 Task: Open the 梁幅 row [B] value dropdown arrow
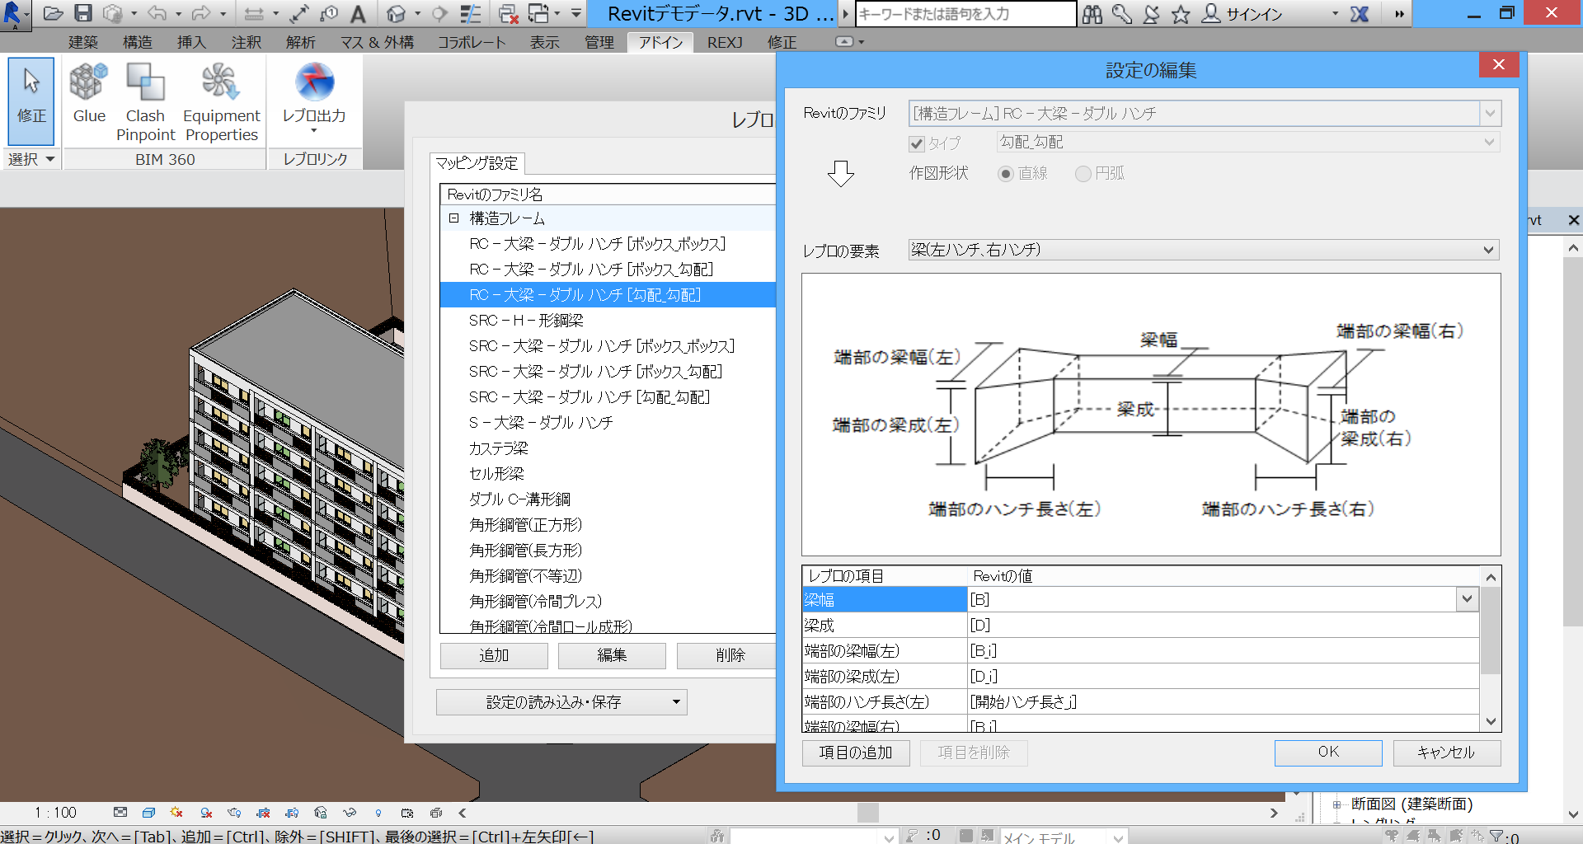pyautogui.click(x=1467, y=599)
